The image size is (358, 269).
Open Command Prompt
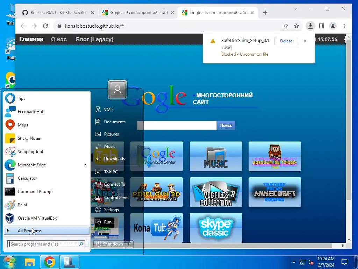[x=47, y=192]
